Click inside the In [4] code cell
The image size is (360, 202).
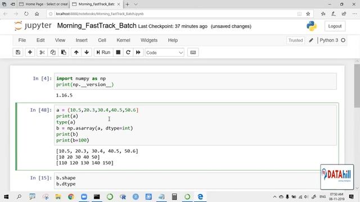(x=195, y=81)
